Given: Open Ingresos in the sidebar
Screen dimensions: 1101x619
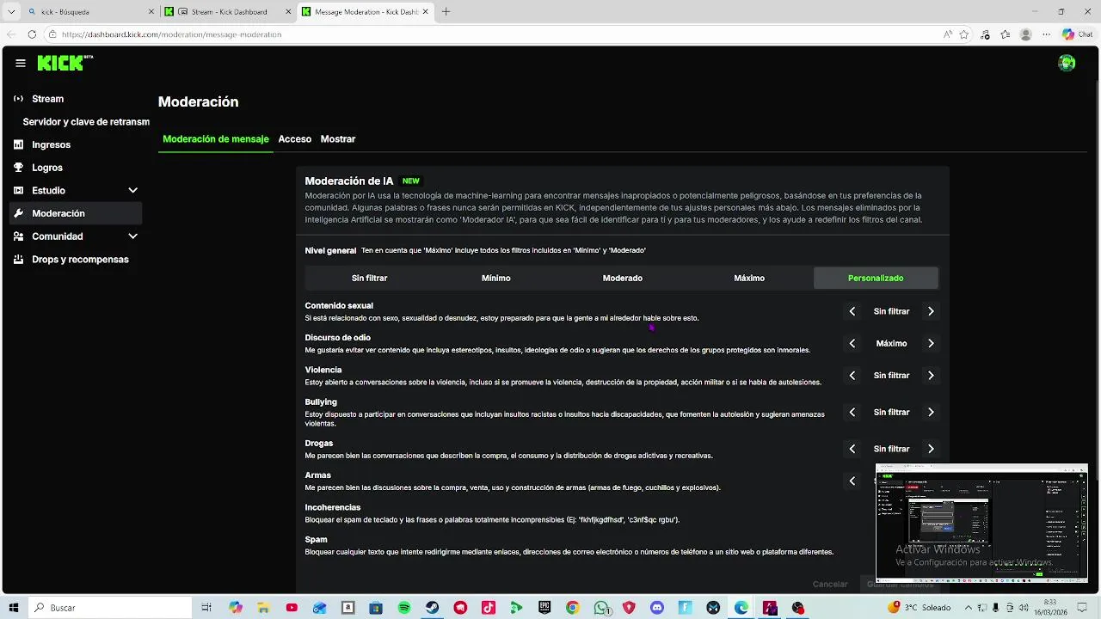Looking at the screenshot, I should 76,144.
